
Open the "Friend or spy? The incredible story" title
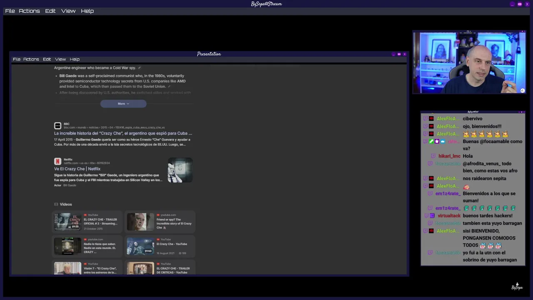pyautogui.click(x=174, y=223)
